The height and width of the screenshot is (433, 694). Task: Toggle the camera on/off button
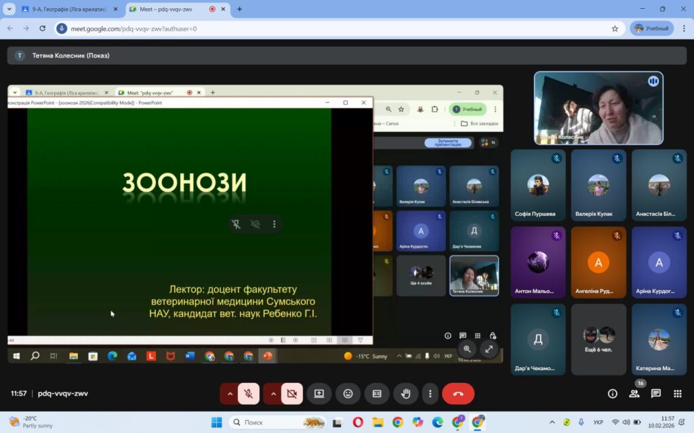(x=292, y=394)
